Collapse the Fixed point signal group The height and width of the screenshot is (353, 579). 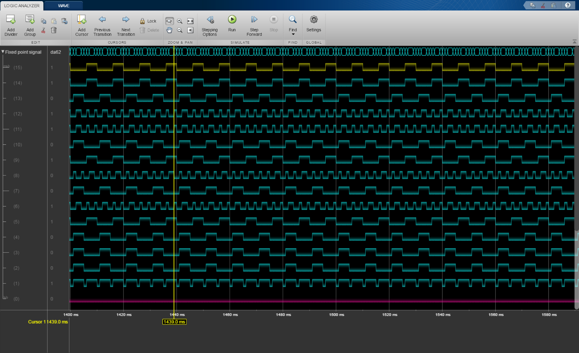3,52
